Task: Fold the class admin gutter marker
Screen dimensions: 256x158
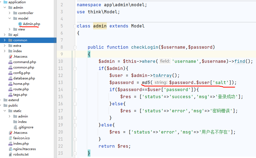Action: pyautogui.click(x=75, y=26)
